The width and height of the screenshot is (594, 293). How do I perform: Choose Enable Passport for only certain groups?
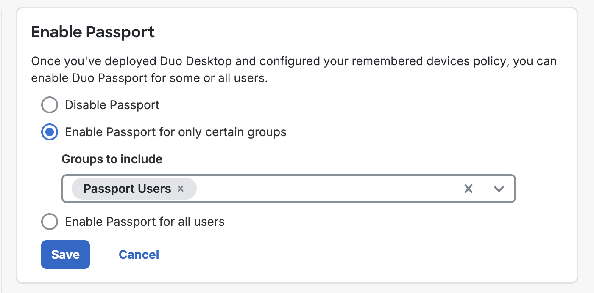[x=50, y=132]
